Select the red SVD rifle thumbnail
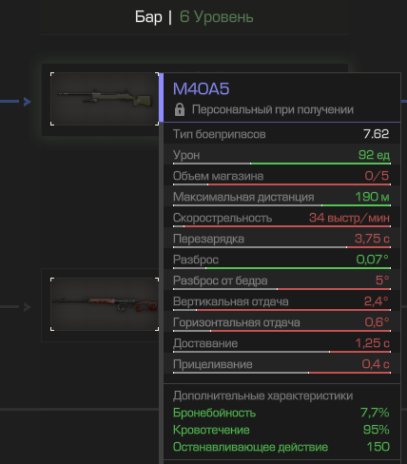 [x=105, y=304]
